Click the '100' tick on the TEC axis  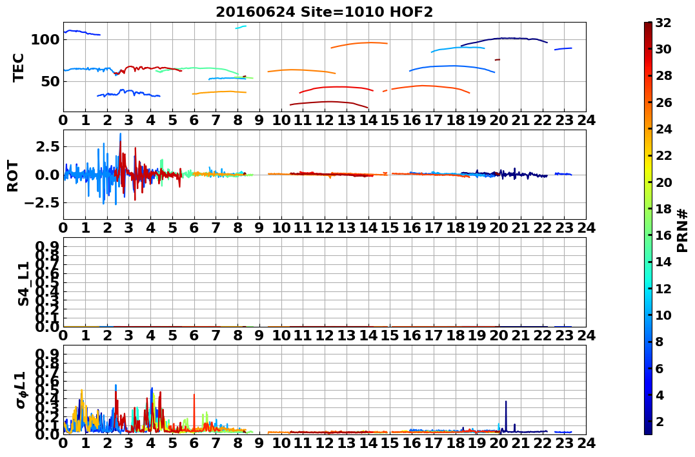pos(45,39)
